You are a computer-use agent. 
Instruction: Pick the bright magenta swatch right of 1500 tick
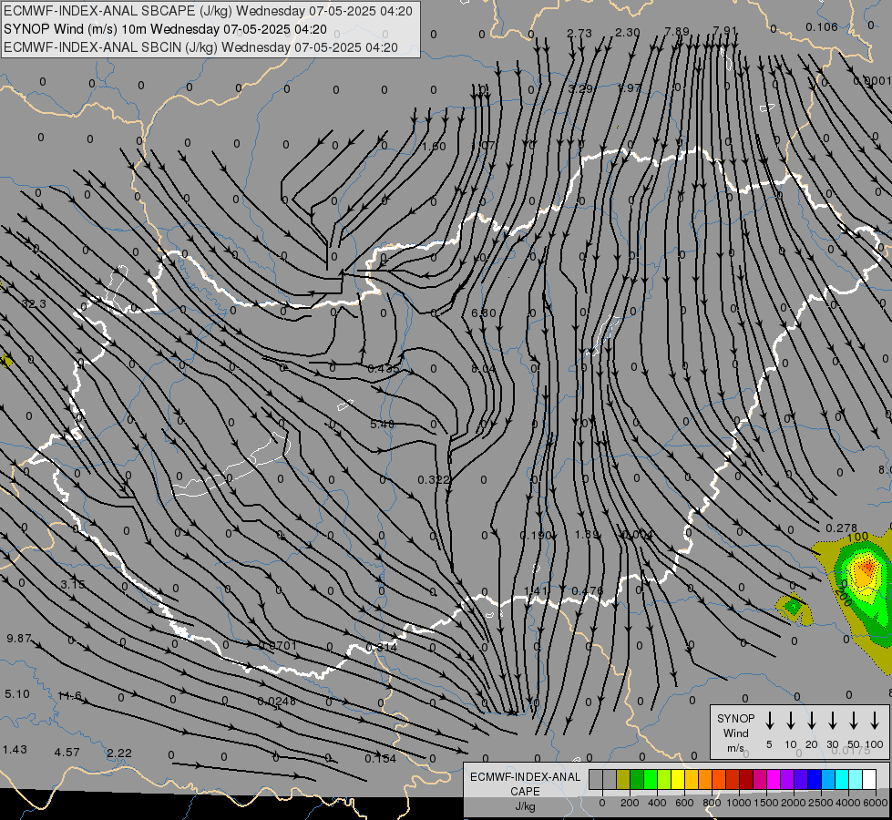774,779
